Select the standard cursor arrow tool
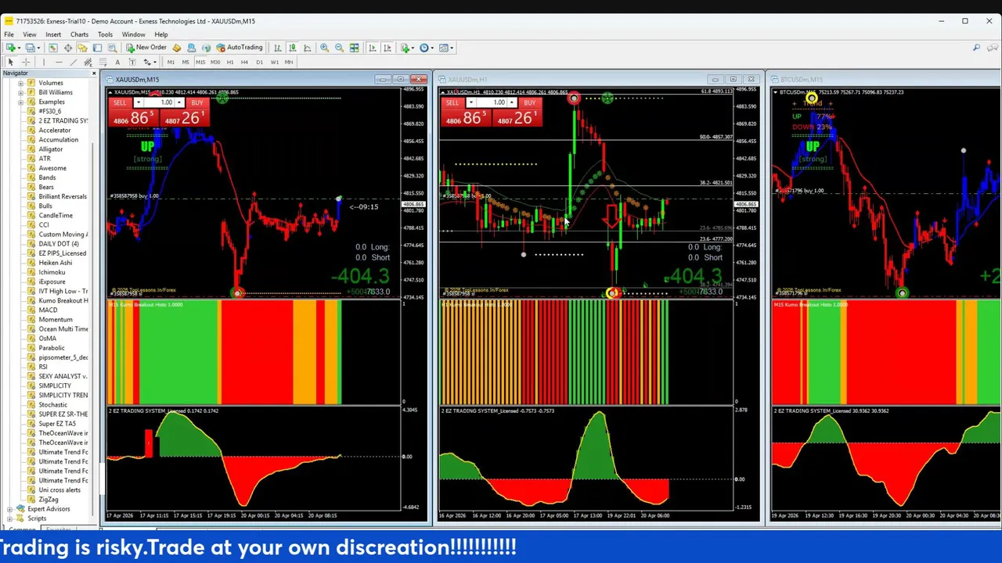This screenshot has height=563, width=1002. [x=11, y=63]
